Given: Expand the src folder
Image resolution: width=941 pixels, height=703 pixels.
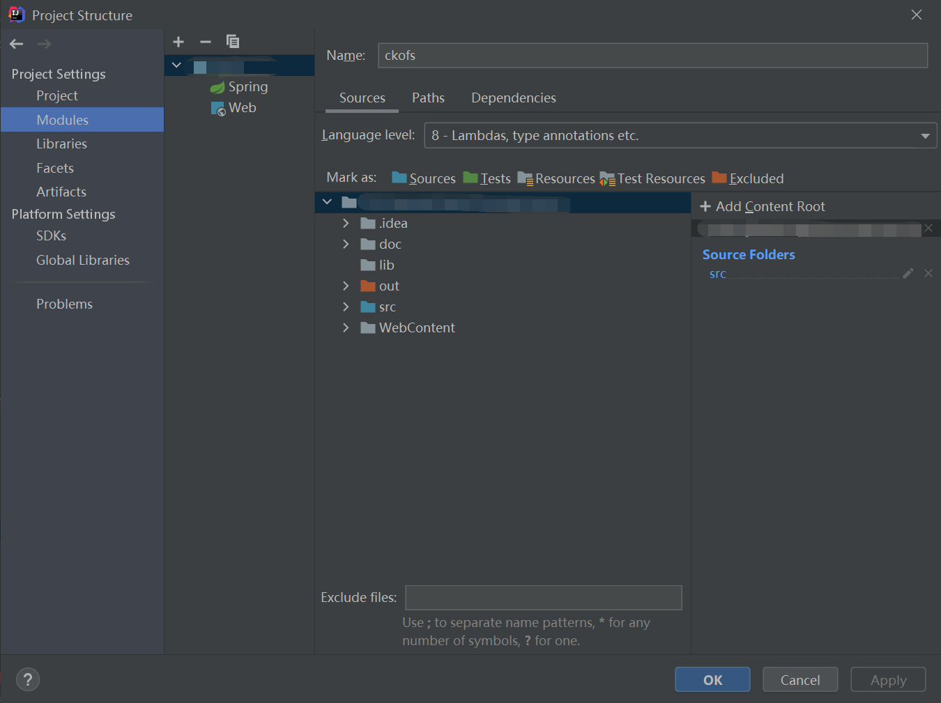Looking at the screenshot, I should pos(346,307).
